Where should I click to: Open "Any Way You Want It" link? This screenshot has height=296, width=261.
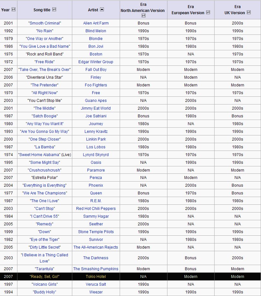click(x=45, y=123)
